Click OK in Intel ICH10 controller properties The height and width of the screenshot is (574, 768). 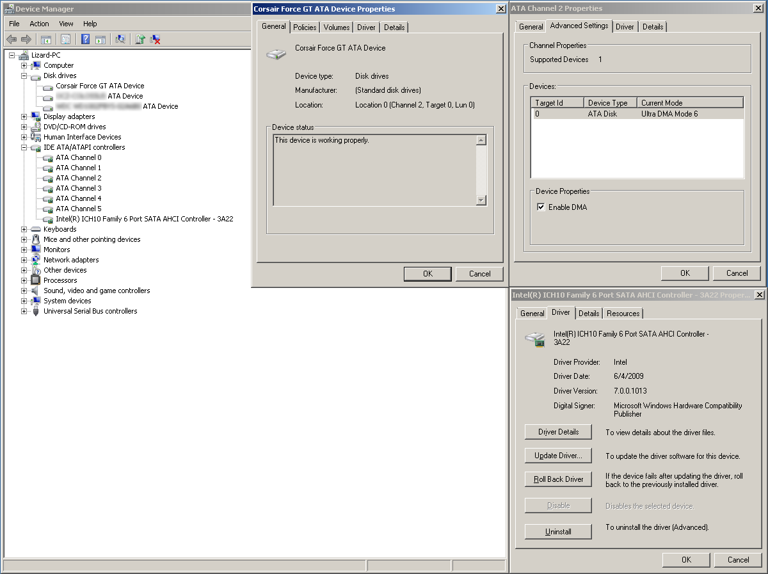point(686,560)
